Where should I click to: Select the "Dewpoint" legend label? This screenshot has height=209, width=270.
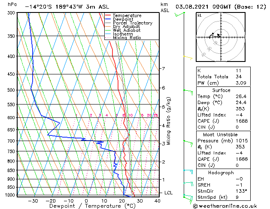point(123,19)
